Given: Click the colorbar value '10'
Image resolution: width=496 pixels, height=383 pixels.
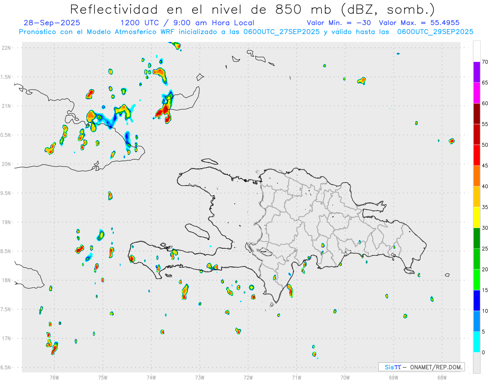Looking at the screenshot, I should (x=485, y=311).
